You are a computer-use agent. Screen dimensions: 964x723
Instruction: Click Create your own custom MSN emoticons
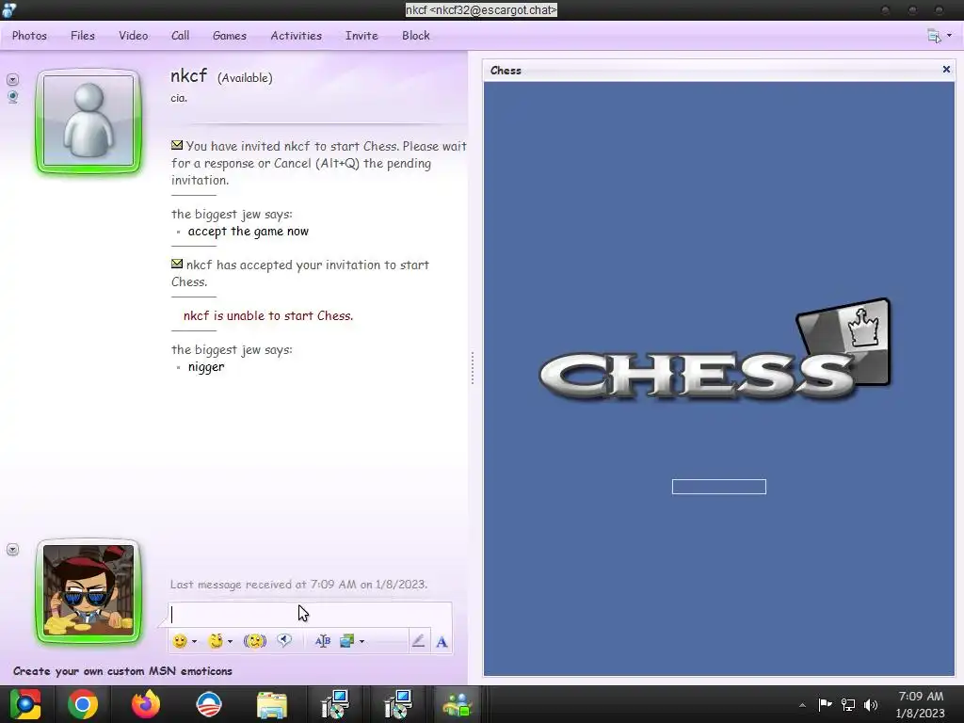(x=122, y=670)
